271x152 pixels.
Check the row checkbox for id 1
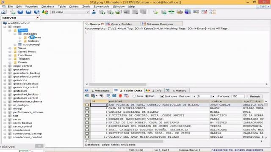pos(87,105)
